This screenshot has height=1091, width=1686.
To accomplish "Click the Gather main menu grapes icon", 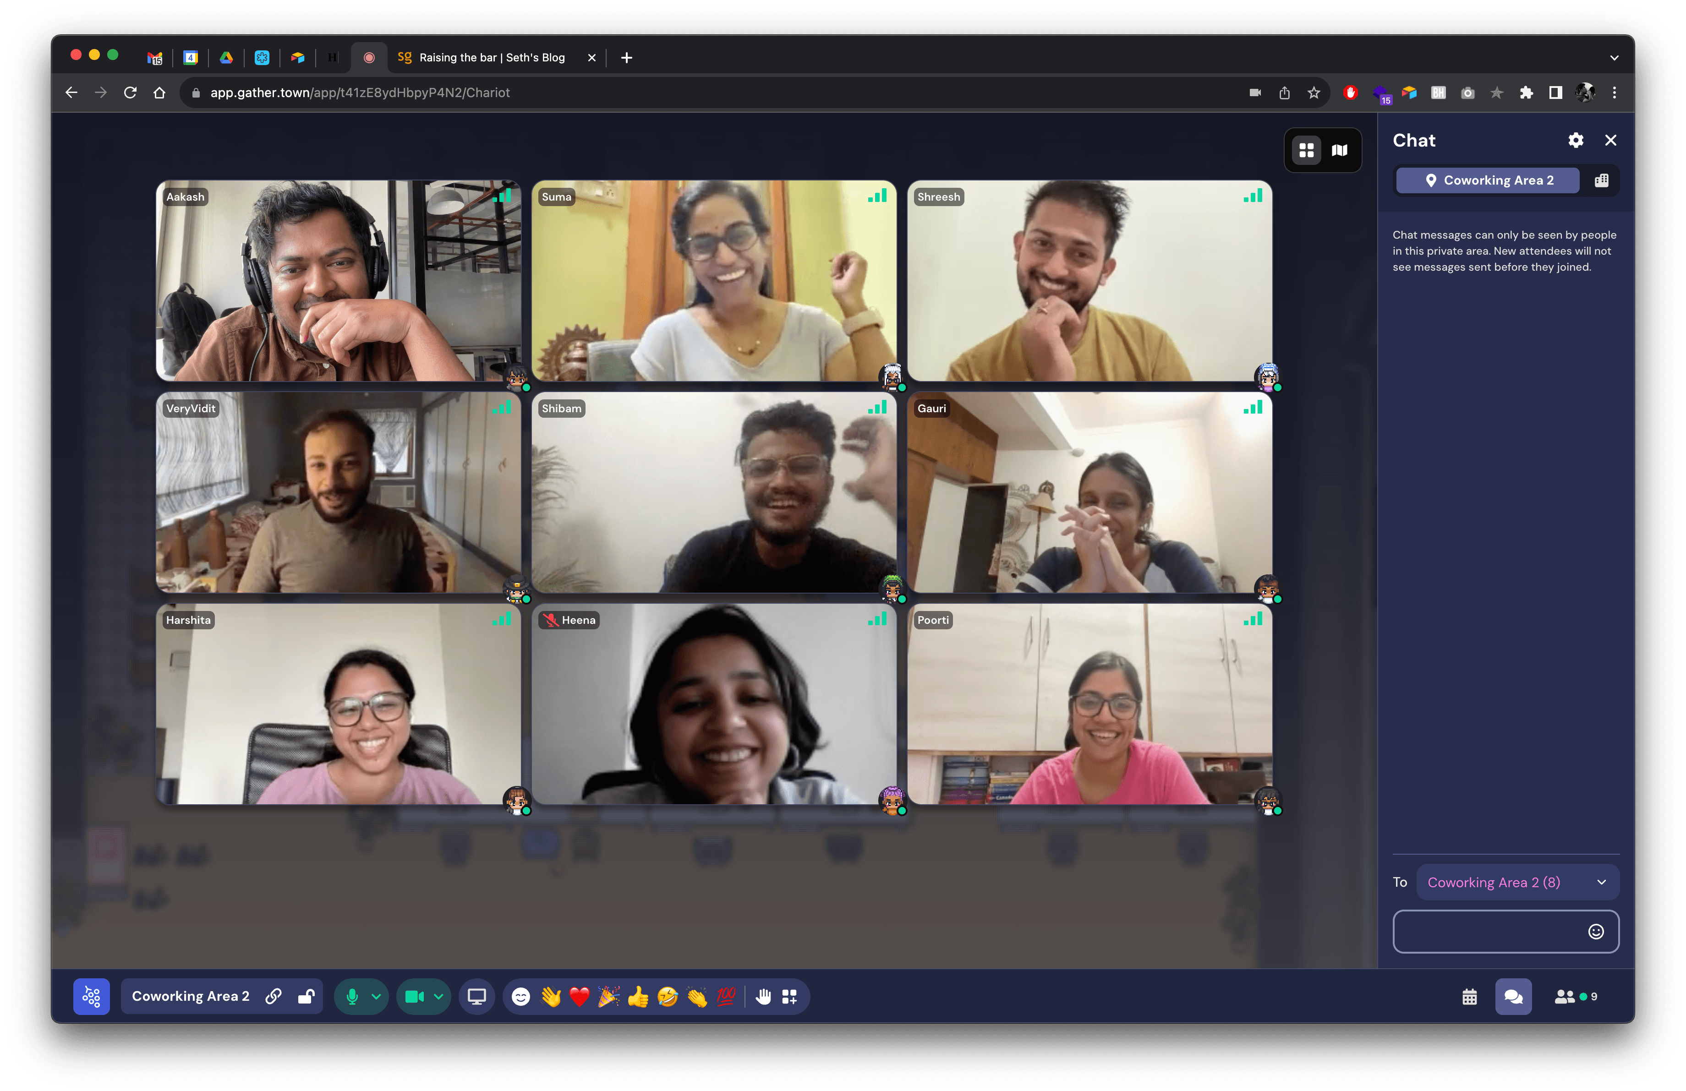I will click(91, 996).
